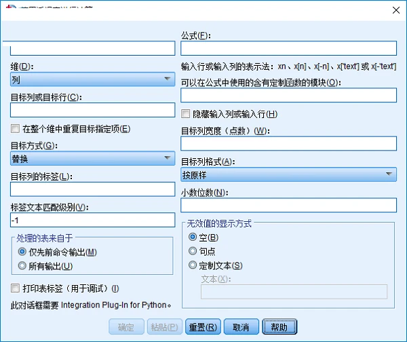
Task: Click the 帮助 button
Action: (279, 326)
